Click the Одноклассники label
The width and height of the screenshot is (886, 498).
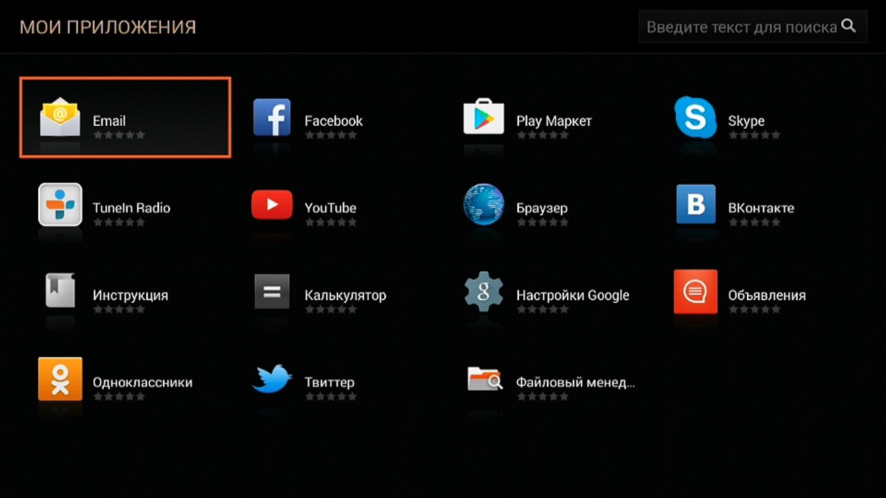[143, 382]
